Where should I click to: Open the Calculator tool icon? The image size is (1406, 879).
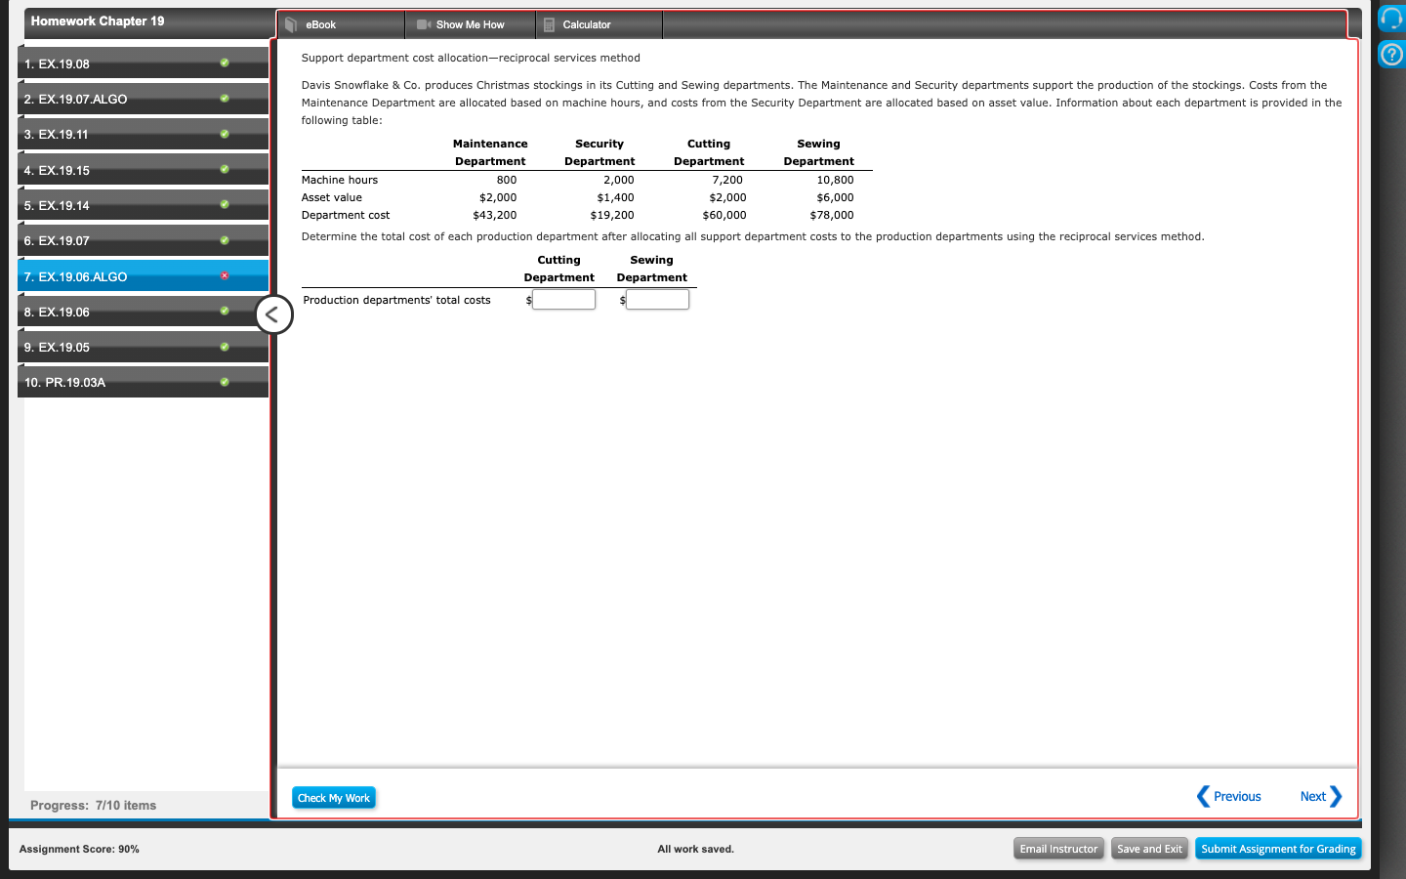[550, 24]
